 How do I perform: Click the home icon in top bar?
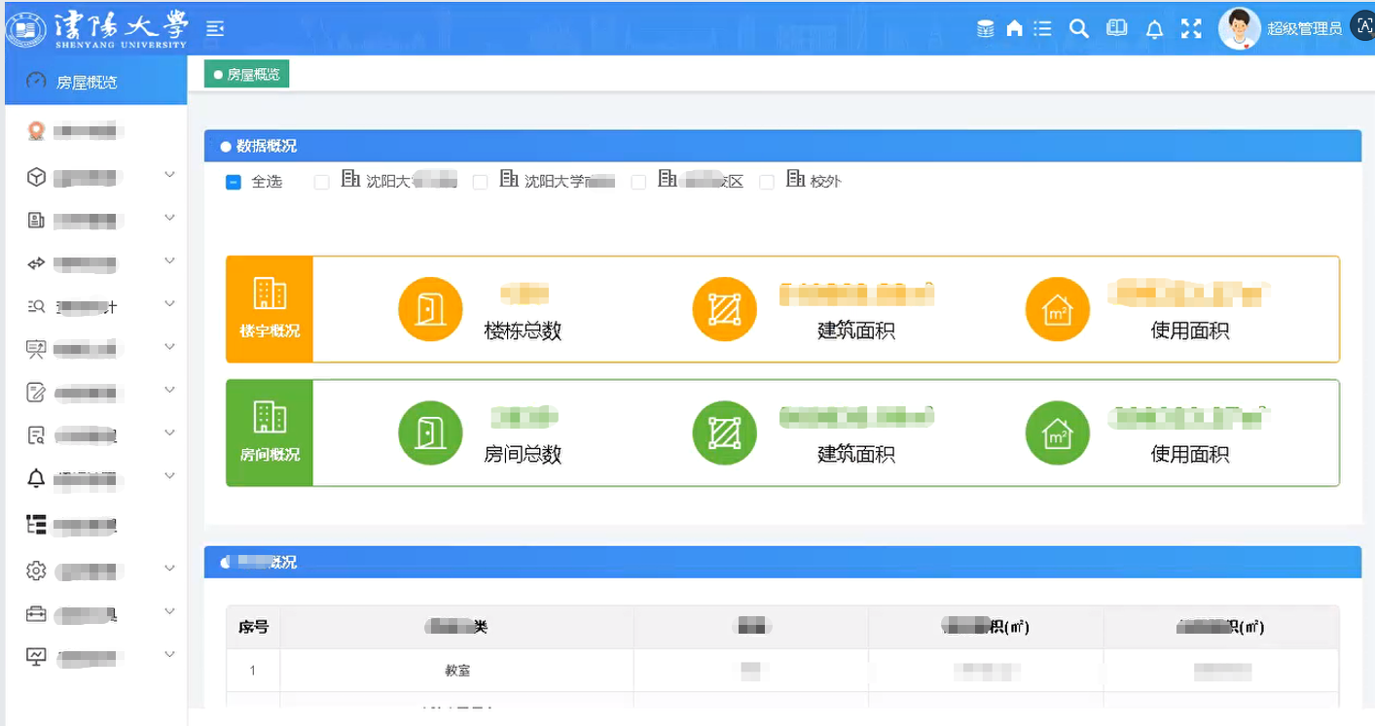[1014, 29]
